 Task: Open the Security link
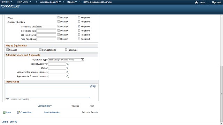[x=13, y=122]
